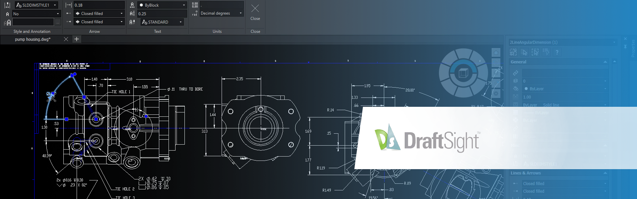Expand the 2LineAngularDimension selection dropdown

pos(614,42)
